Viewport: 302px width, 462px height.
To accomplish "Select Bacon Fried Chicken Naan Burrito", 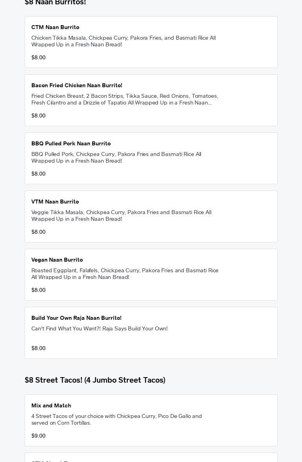I will point(77,85).
